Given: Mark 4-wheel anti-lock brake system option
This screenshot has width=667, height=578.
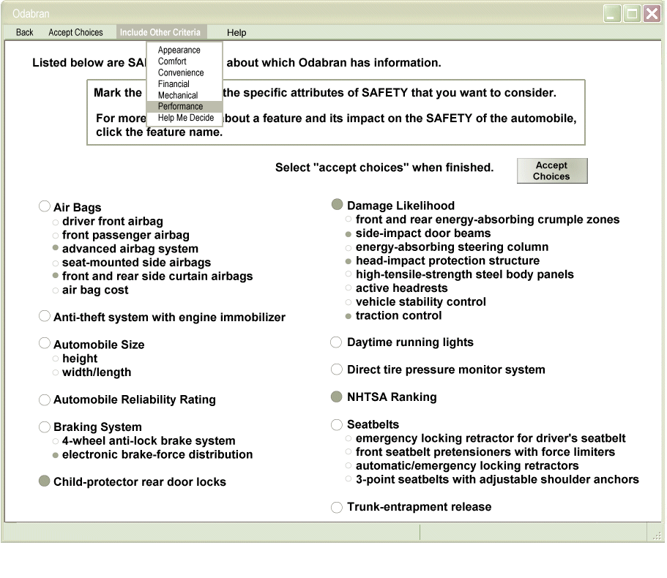Looking at the screenshot, I should click(56, 441).
